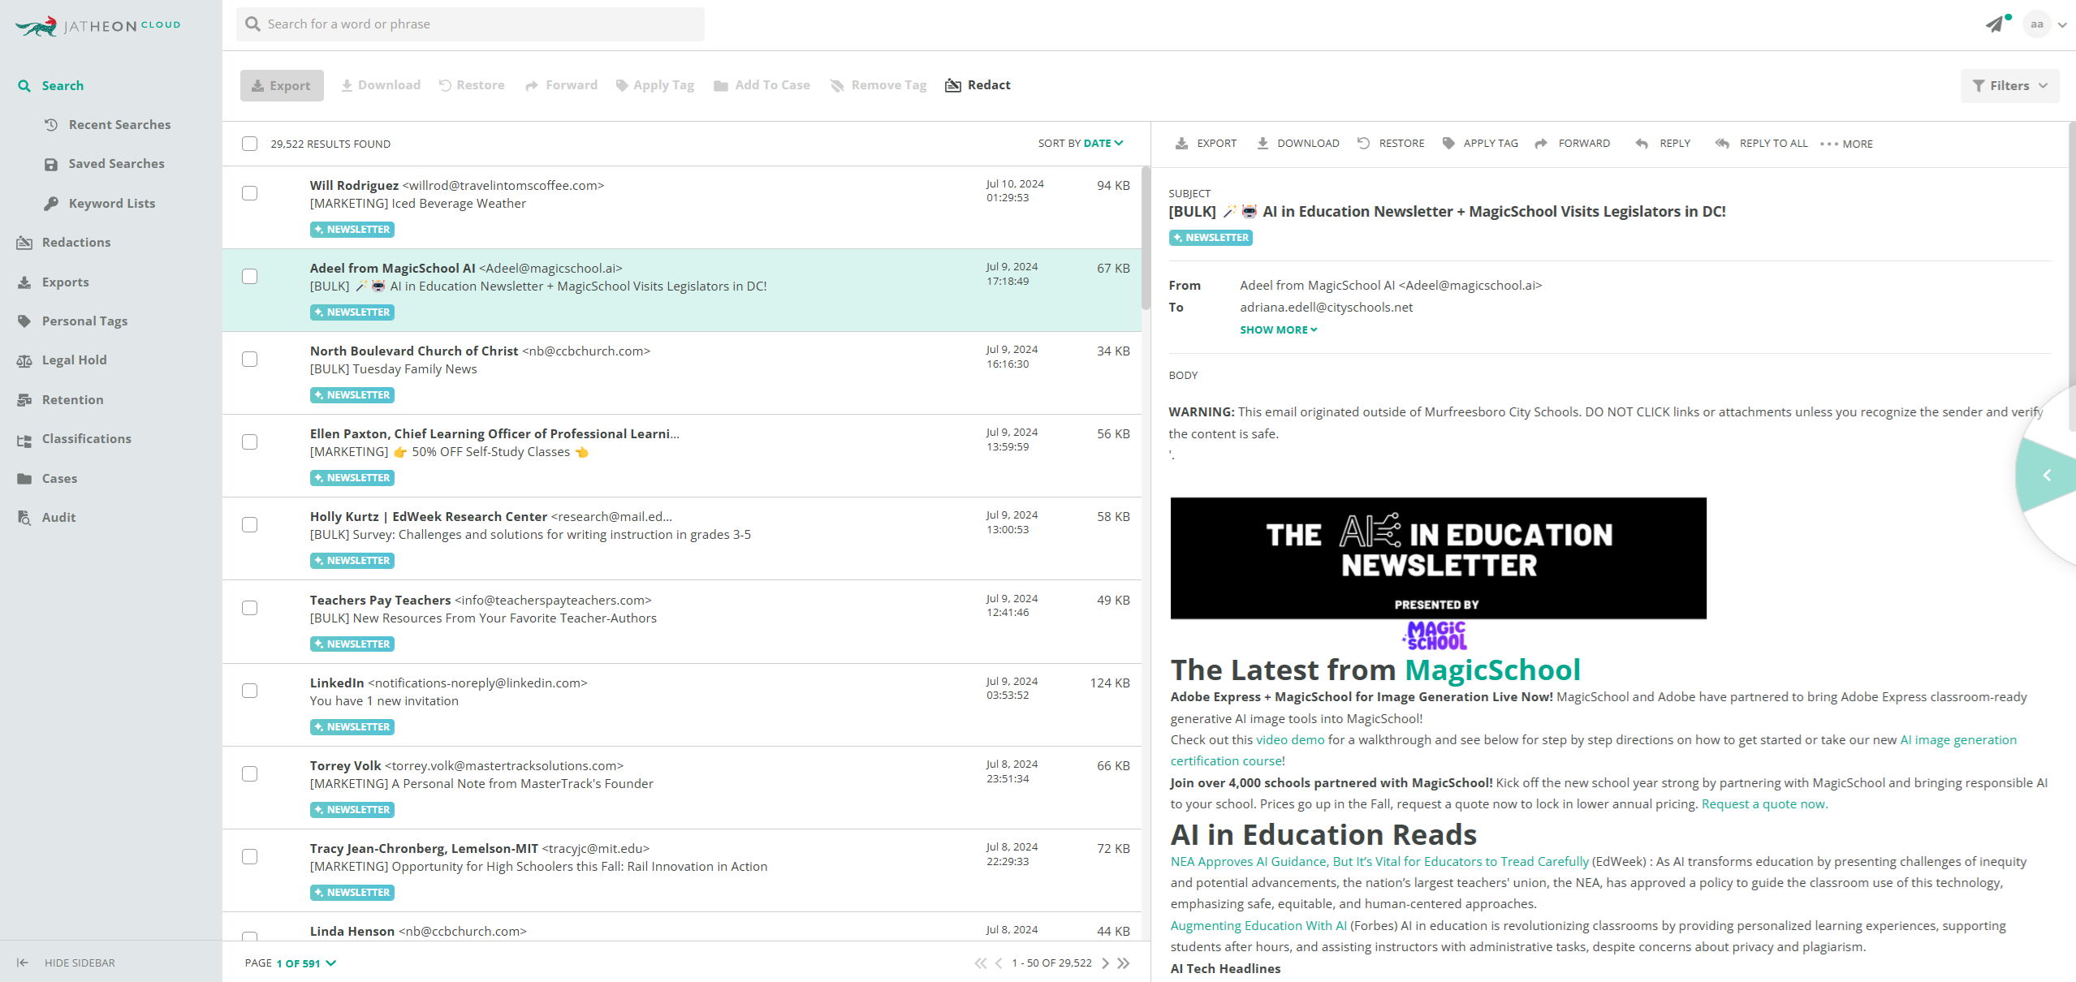Go to the Classifications section
This screenshot has width=2076, height=982.
(x=86, y=439)
